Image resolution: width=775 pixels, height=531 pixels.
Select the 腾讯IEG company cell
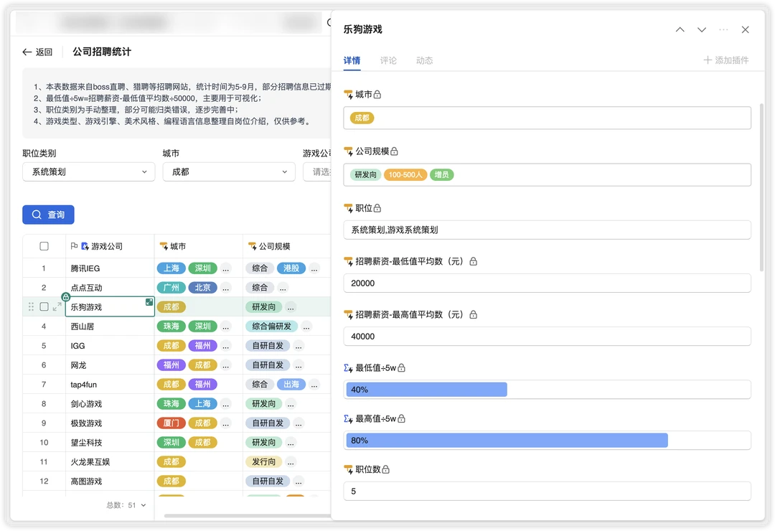[110, 268]
